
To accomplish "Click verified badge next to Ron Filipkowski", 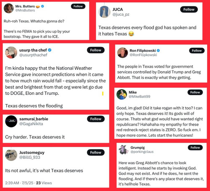I will (x=158, y=51).
